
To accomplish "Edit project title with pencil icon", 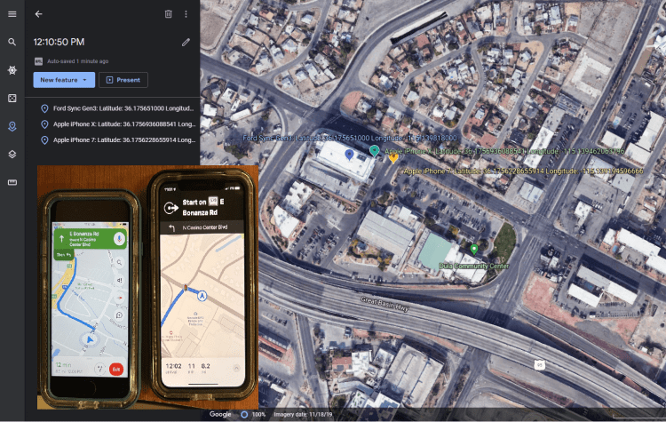I will point(186,42).
